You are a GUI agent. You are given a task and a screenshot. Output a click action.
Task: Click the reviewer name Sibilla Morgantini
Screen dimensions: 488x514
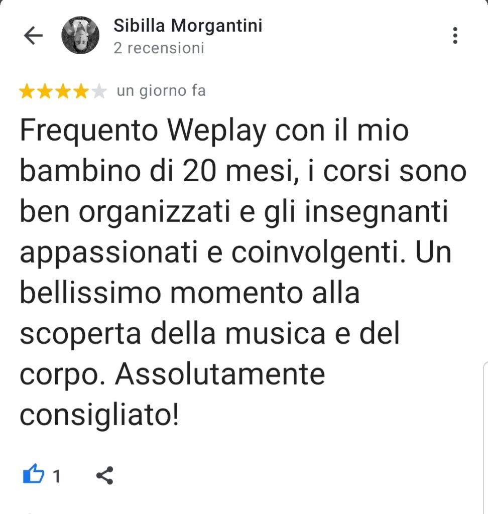point(188,26)
